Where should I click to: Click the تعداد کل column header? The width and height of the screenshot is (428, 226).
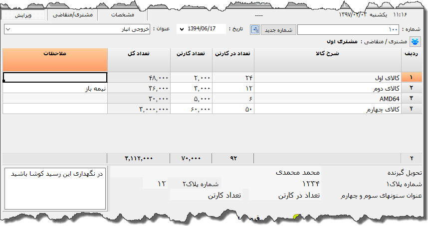pos(139,60)
